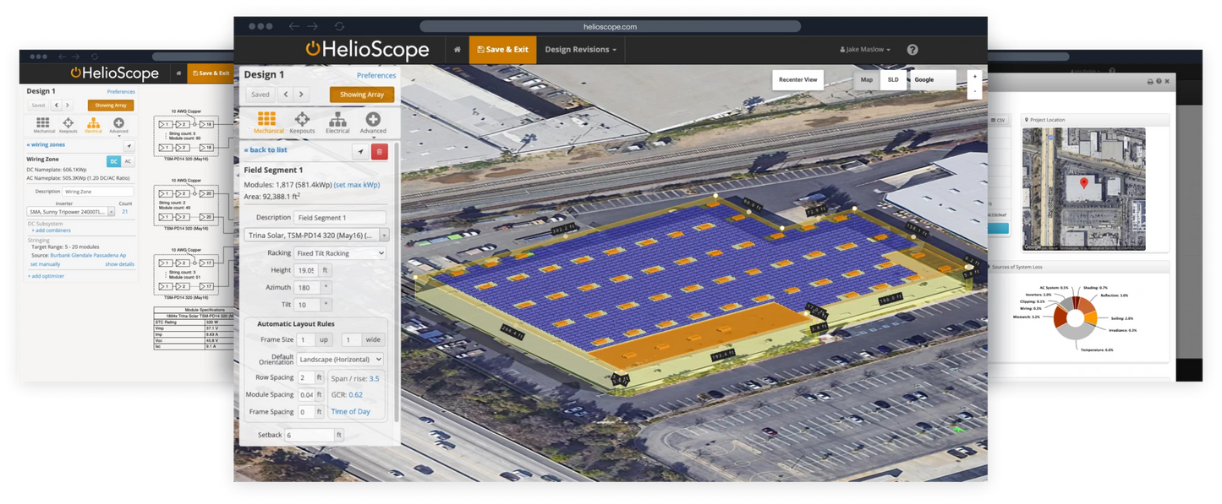Open the Preferences link in the front Design panel

[376, 75]
